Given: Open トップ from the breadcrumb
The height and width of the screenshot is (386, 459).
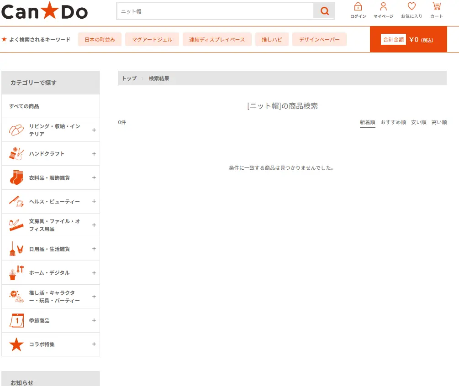Looking at the screenshot, I should [129, 78].
